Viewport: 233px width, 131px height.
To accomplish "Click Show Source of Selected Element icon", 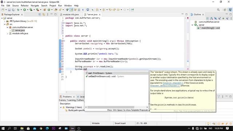I will (x=88, y=10).
